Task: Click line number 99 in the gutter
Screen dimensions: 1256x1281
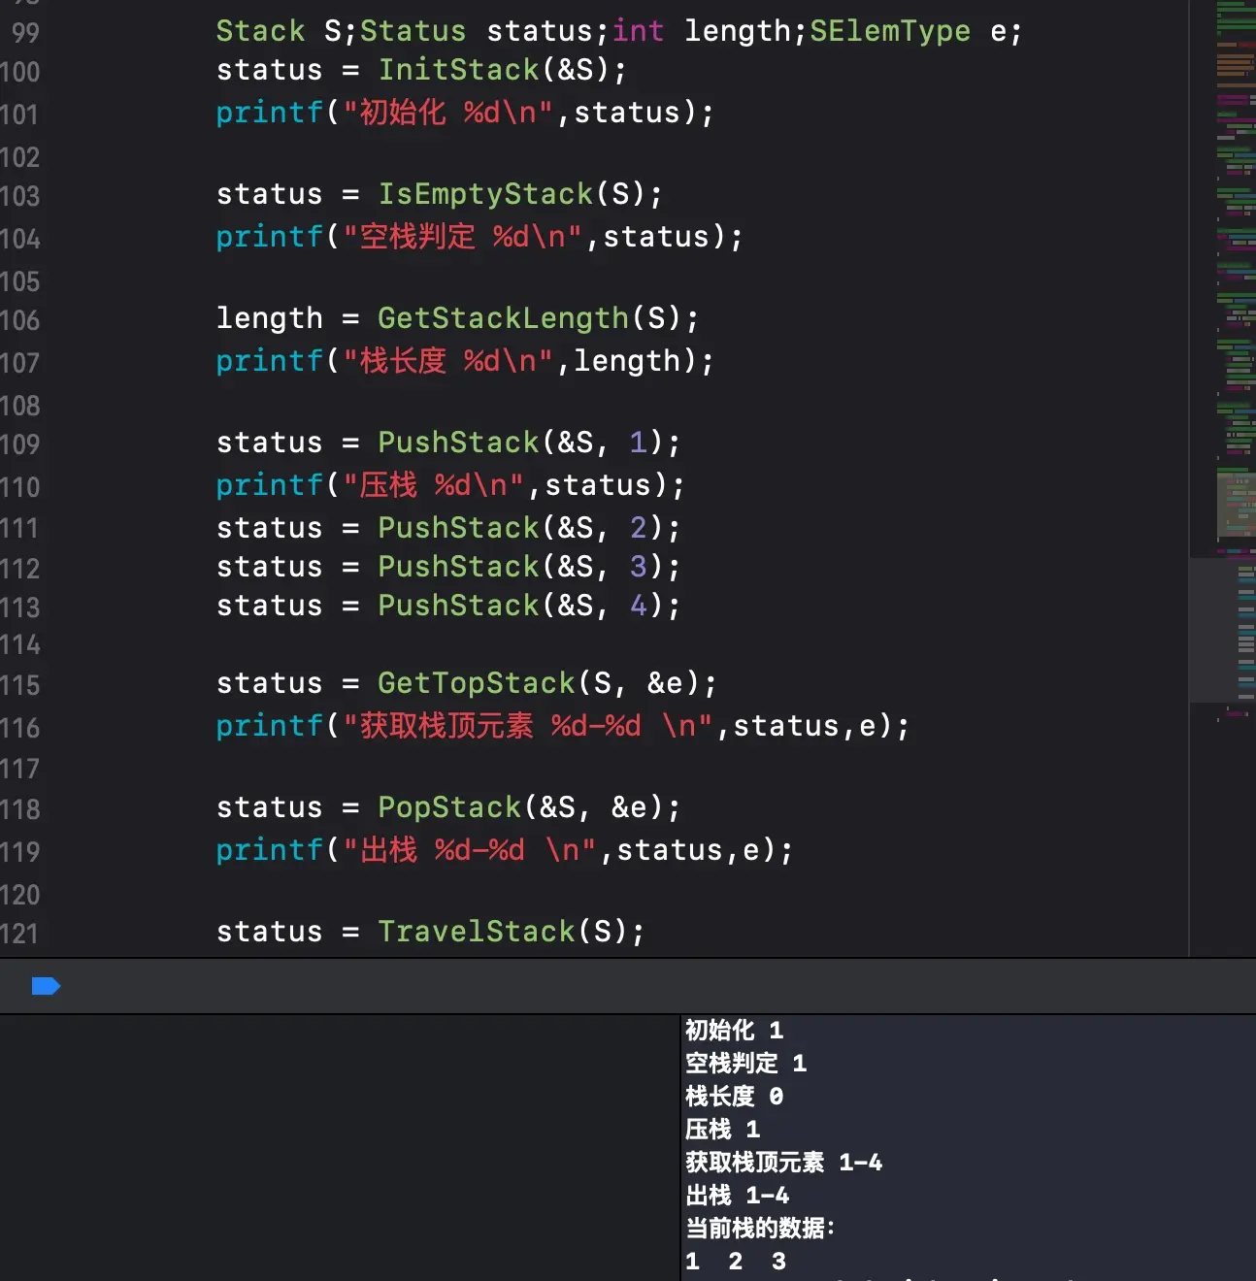Action: click(25, 32)
